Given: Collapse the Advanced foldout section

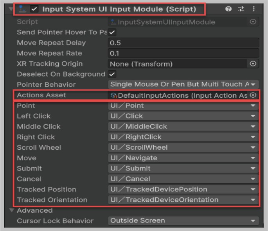Looking at the screenshot, I should click(12, 210).
